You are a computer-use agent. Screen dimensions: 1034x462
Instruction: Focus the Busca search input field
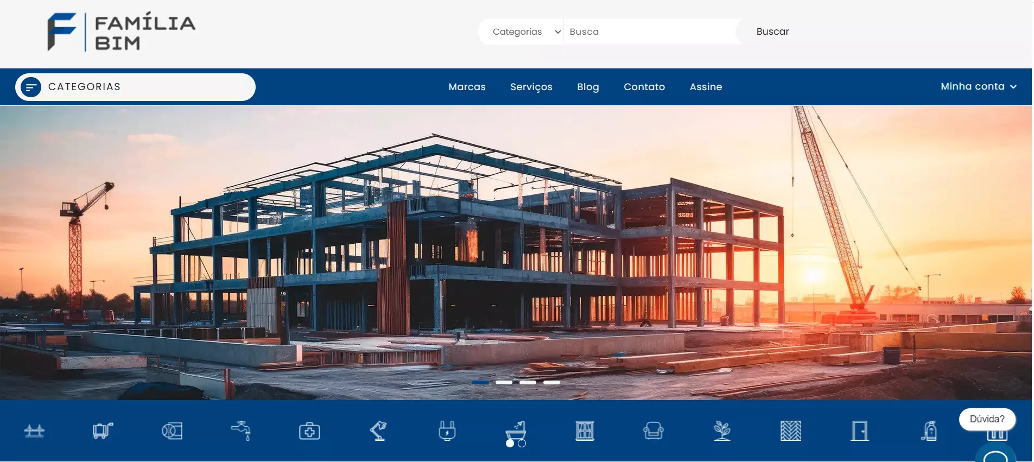point(649,31)
